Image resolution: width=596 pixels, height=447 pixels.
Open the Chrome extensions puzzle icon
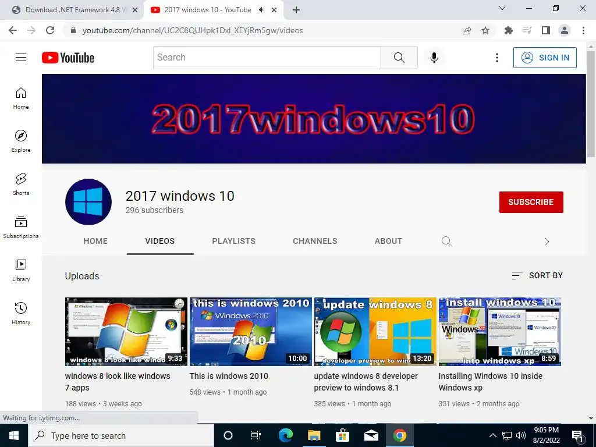coord(509,30)
